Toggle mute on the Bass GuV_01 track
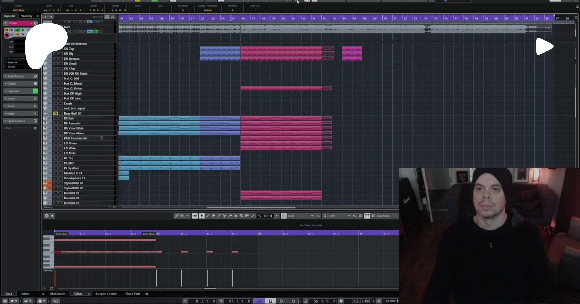Screen dimensions: 580x304 pyautogui.click(x=56, y=113)
